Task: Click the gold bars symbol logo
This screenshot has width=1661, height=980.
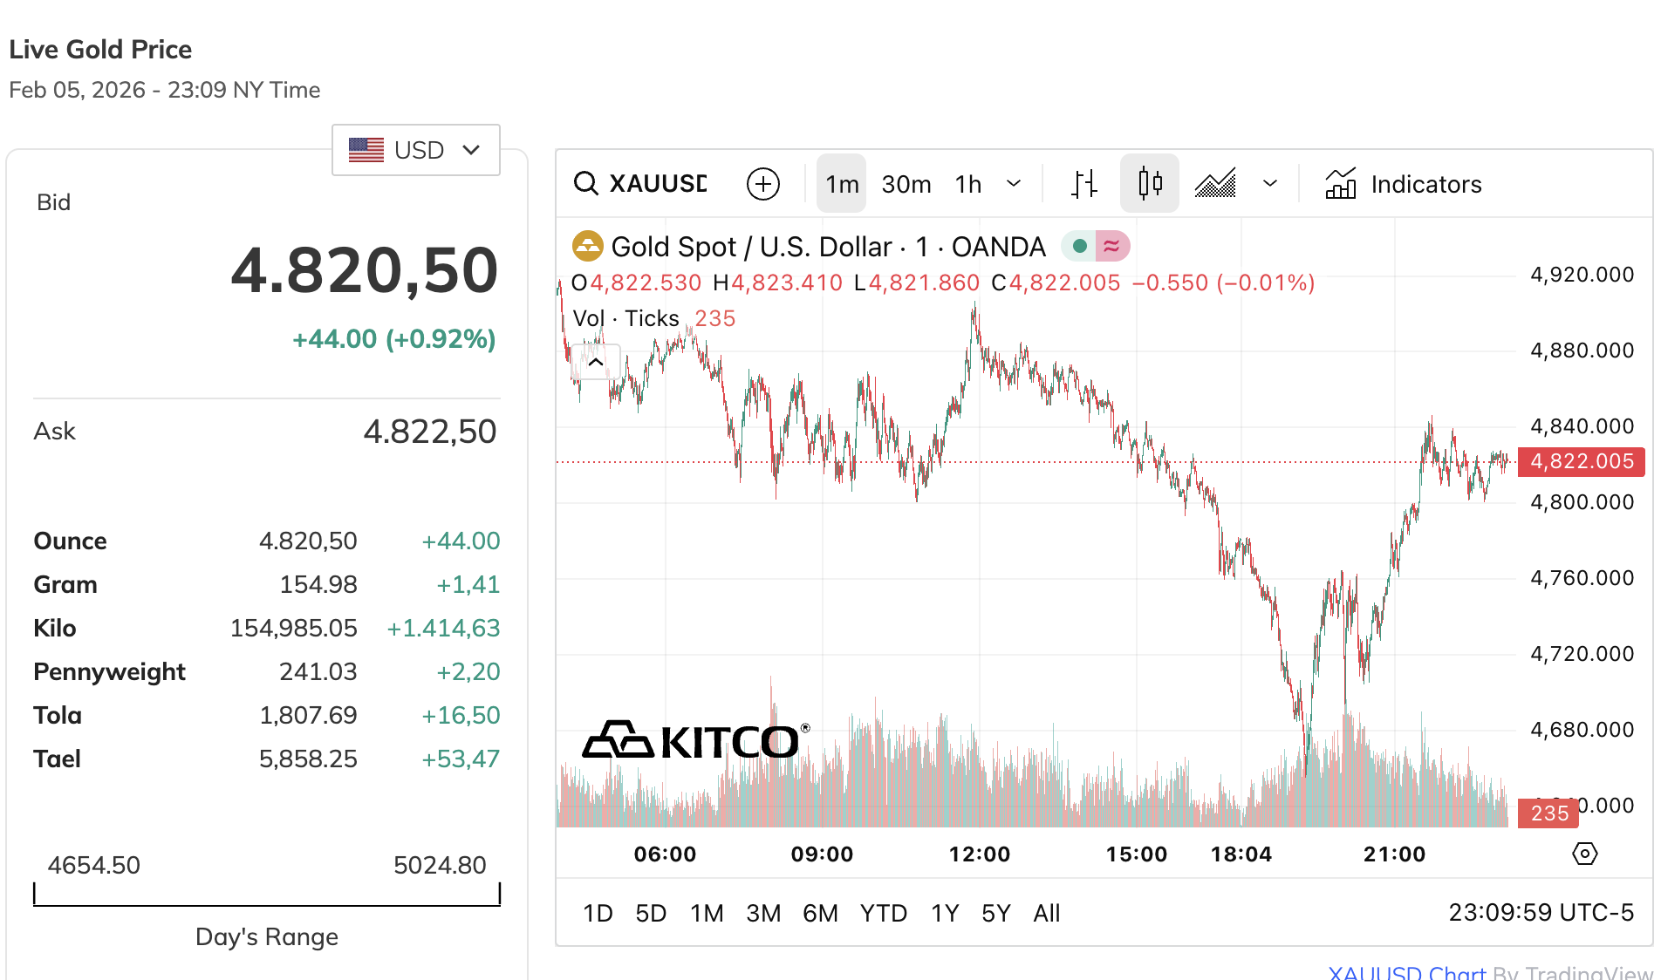Action: pos(587,247)
